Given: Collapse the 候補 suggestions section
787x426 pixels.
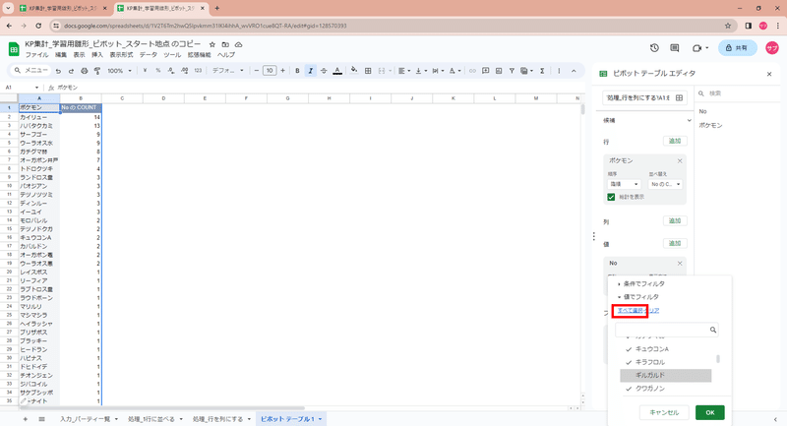Looking at the screenshot, I should (689, 120).
